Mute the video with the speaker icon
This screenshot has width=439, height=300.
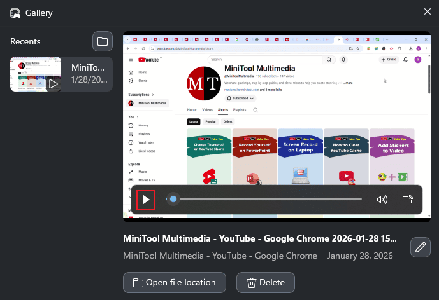pos(382,200)
